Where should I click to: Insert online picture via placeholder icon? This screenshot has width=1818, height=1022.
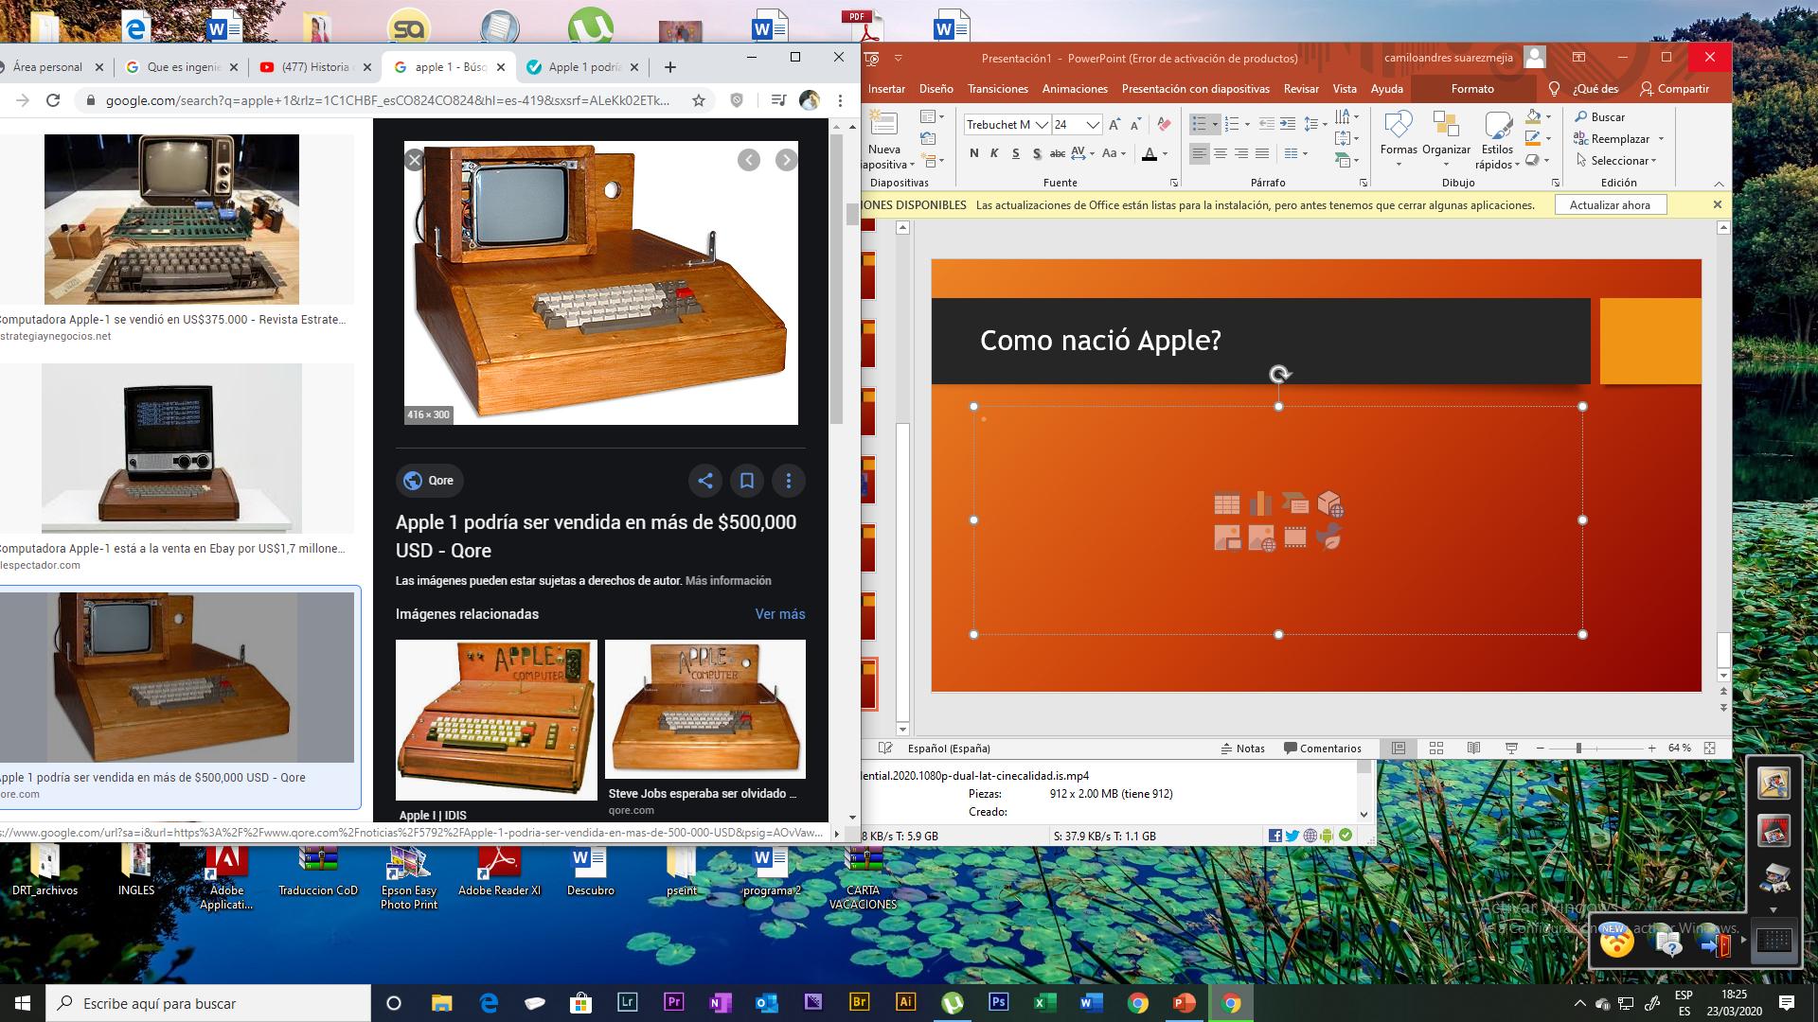pyautogui.click(x=1261, y=538)
